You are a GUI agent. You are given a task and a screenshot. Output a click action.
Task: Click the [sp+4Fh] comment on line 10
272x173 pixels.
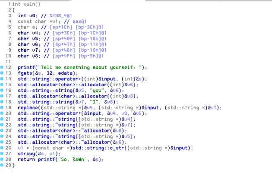(64, 56)
